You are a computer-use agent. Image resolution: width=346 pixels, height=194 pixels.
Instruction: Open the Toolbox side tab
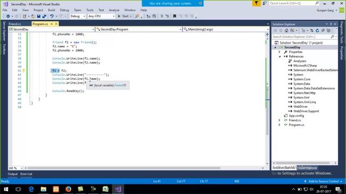click(x=4, y=49)
